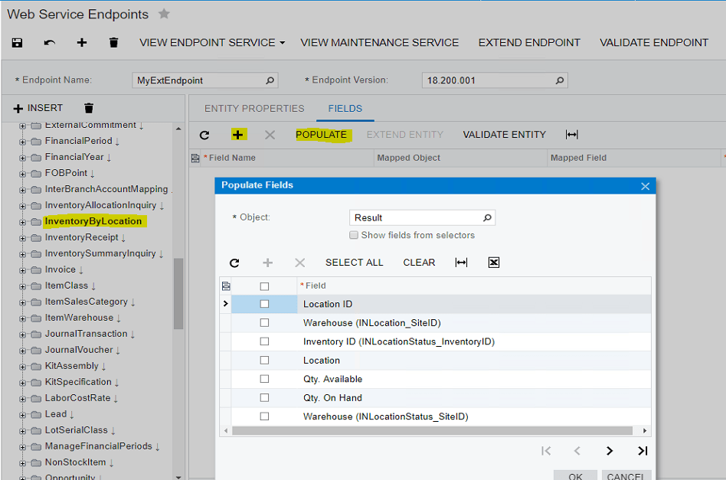Click VIEW MAINTENANCE SERVICE menu item
This screenshot has height=480, width=726.
(380, 43)
